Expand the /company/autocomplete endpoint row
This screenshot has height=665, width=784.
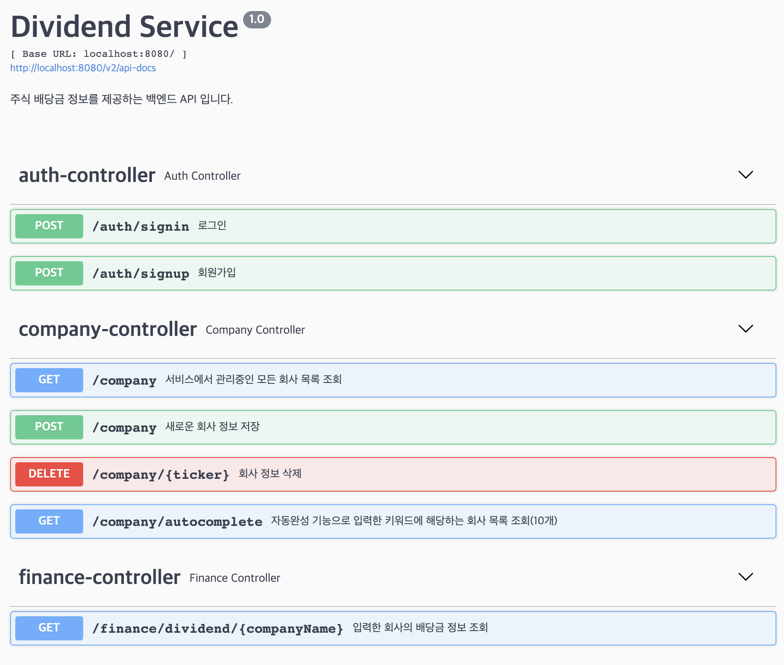382,521
